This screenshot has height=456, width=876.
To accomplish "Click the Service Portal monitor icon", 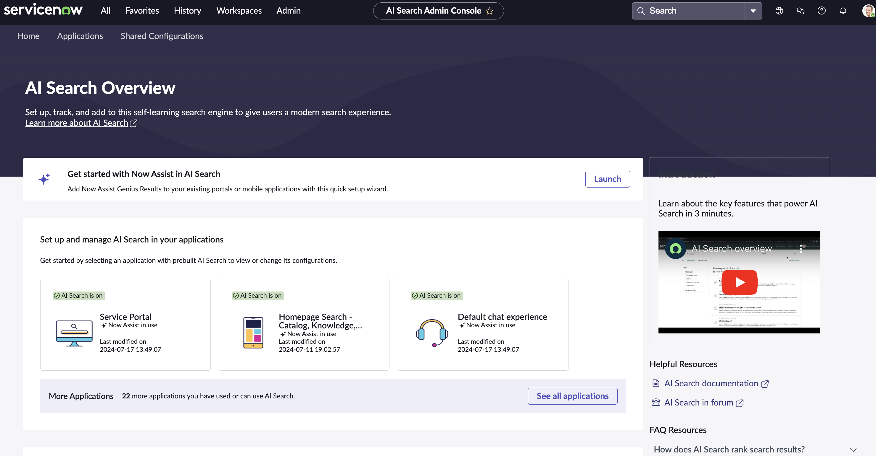I will coord(74,333).
